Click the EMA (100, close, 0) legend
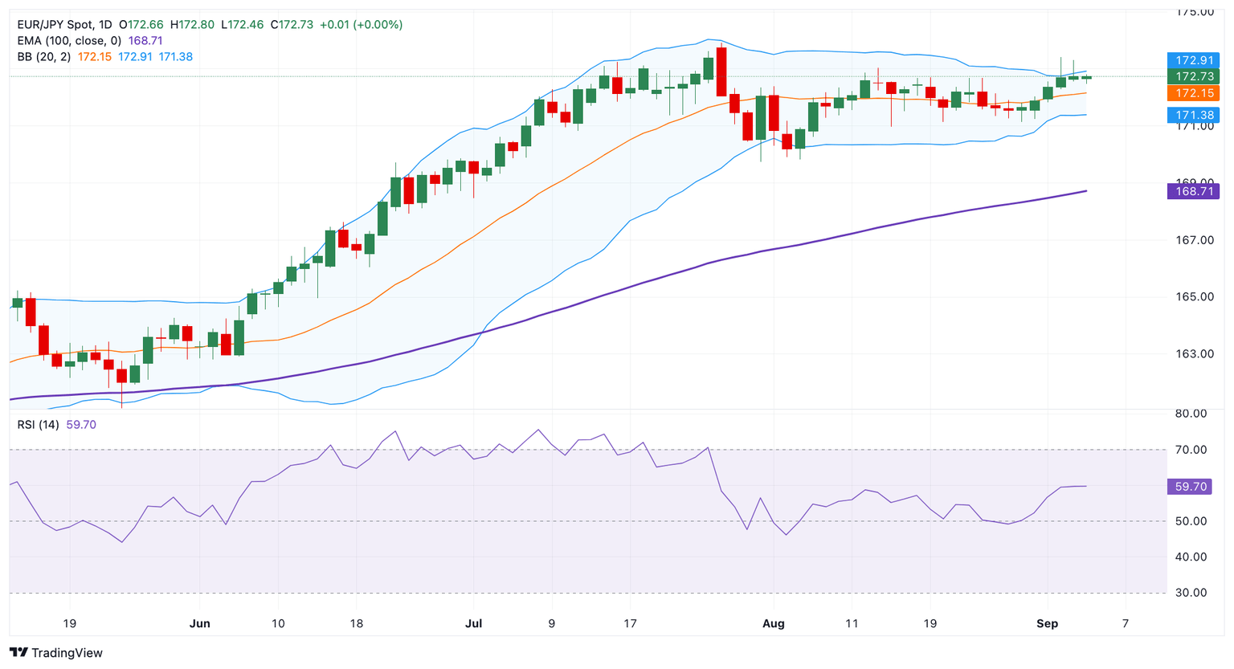Screen dimensions: 1234x669 tap(69, 41)
